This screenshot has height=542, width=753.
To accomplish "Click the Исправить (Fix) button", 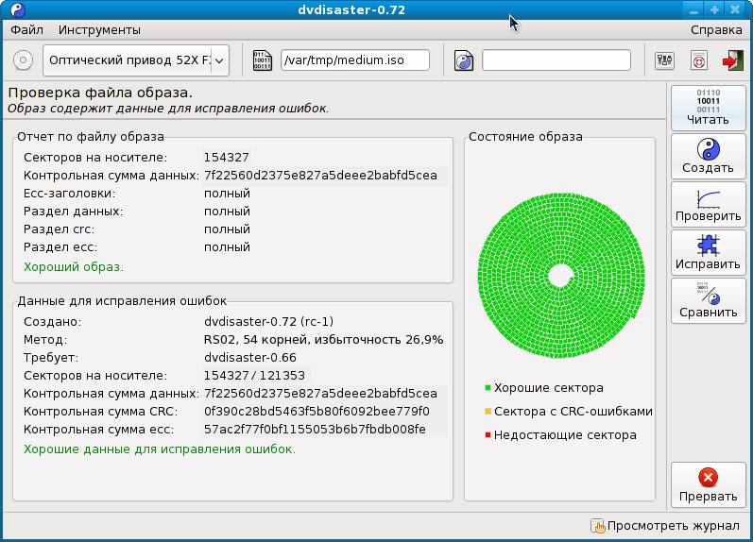I will 708,252.
